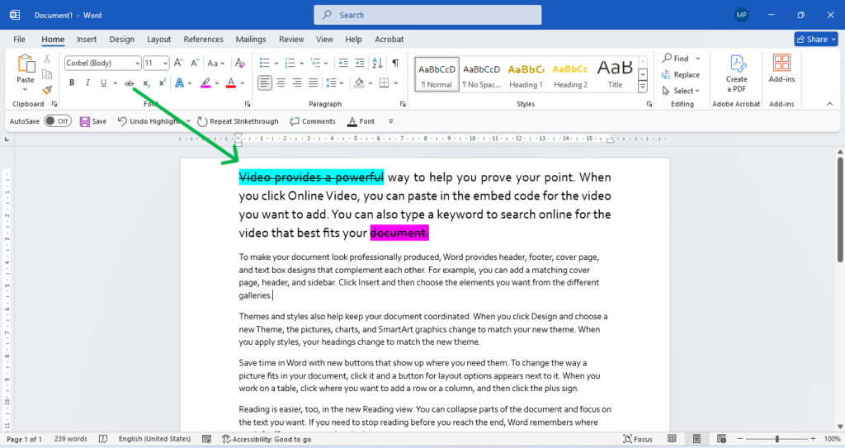Image resolution: width=845 pixels, height=448 pixels.
Task: Apply the Heading 1 style
Action: (x=526, y=74)
